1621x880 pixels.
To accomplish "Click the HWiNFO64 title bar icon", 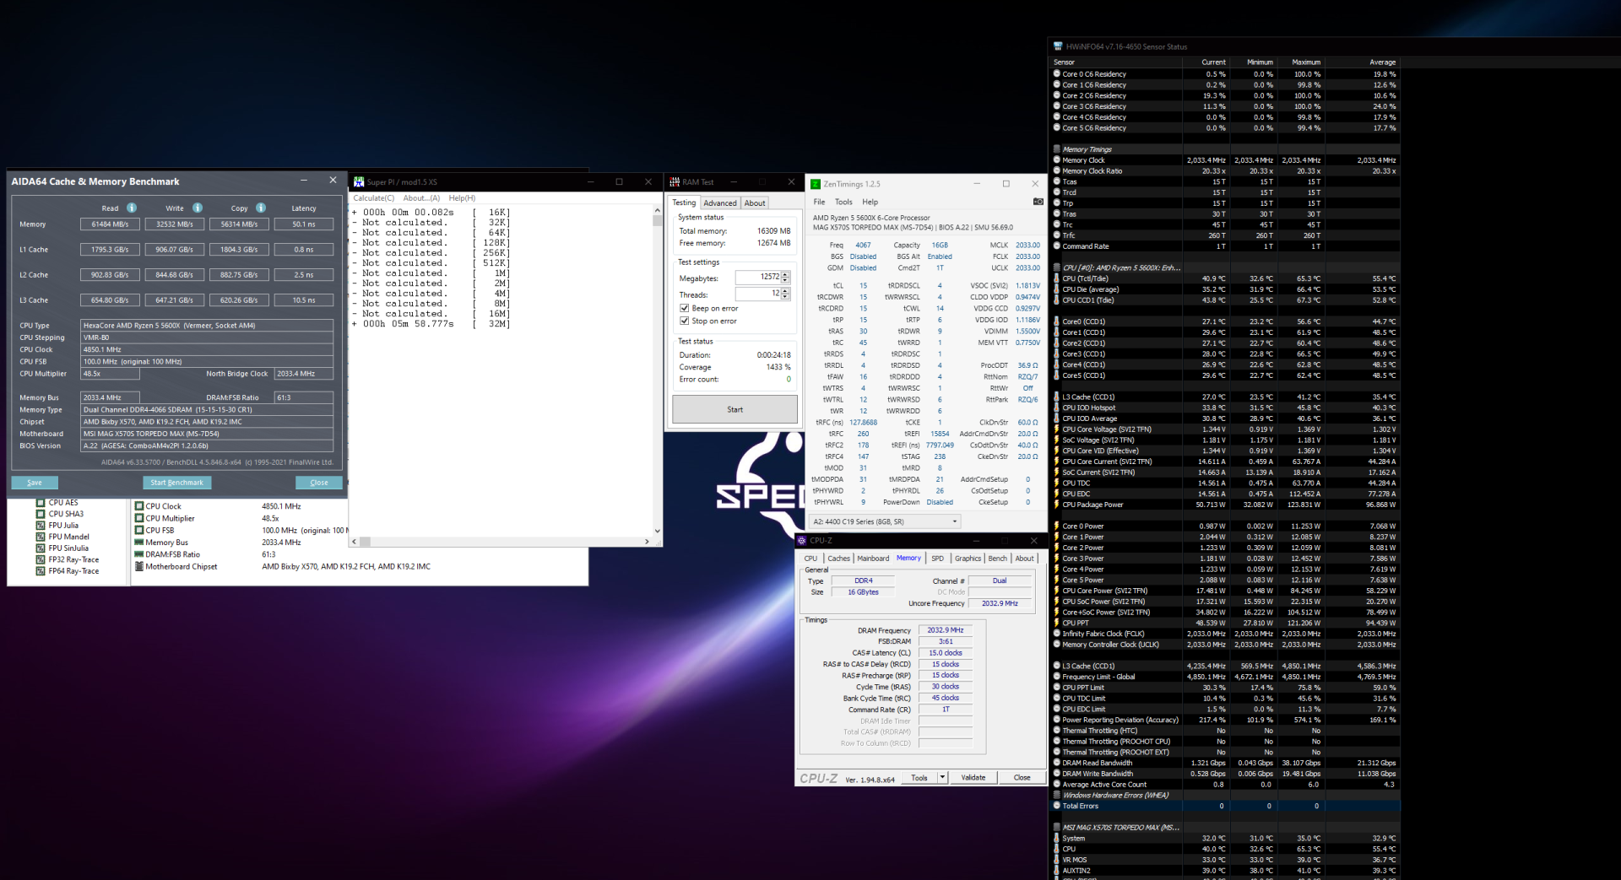I will tap(1058, 46).
